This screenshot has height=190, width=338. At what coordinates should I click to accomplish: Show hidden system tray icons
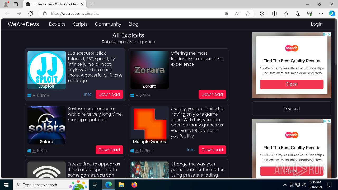coord(285,185)
